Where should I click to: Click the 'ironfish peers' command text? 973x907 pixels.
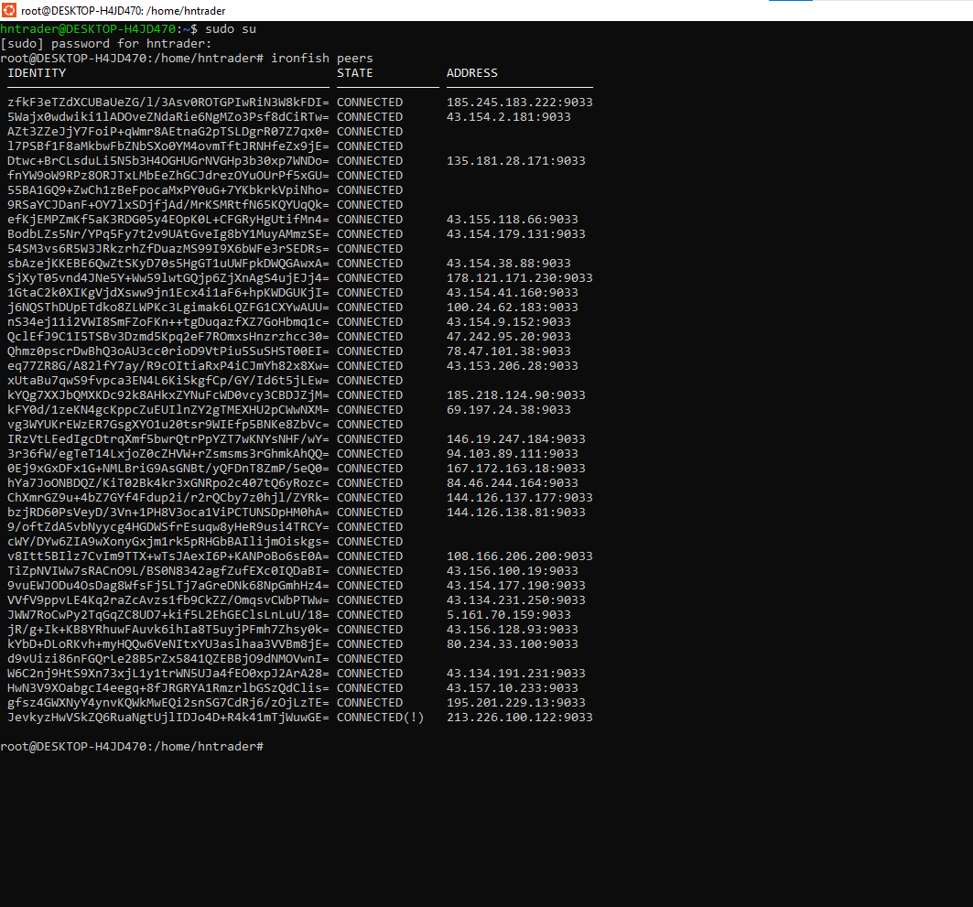[x=322, y=59]
